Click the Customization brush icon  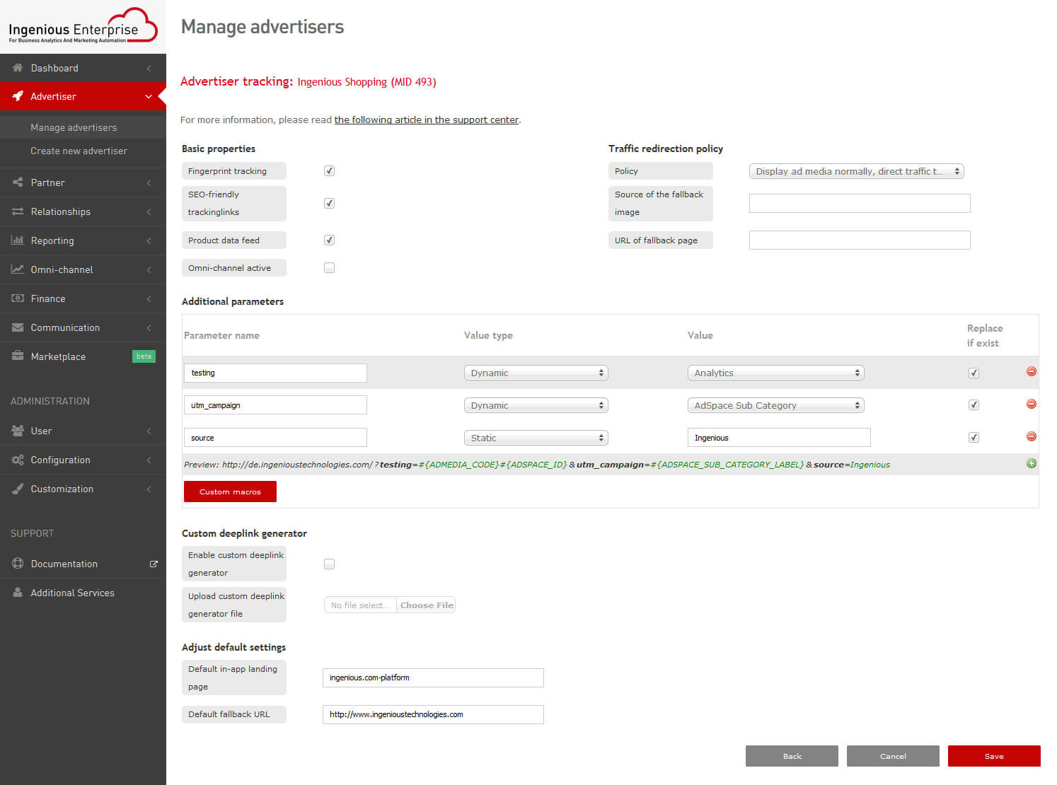(18, 489)
